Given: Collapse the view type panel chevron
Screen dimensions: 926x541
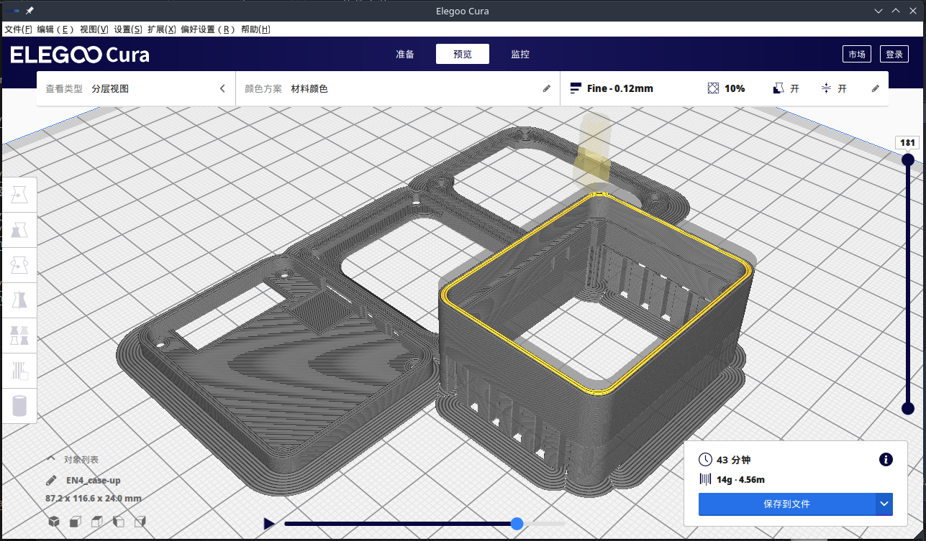Looking at the screenshot, I should point(222,88).
